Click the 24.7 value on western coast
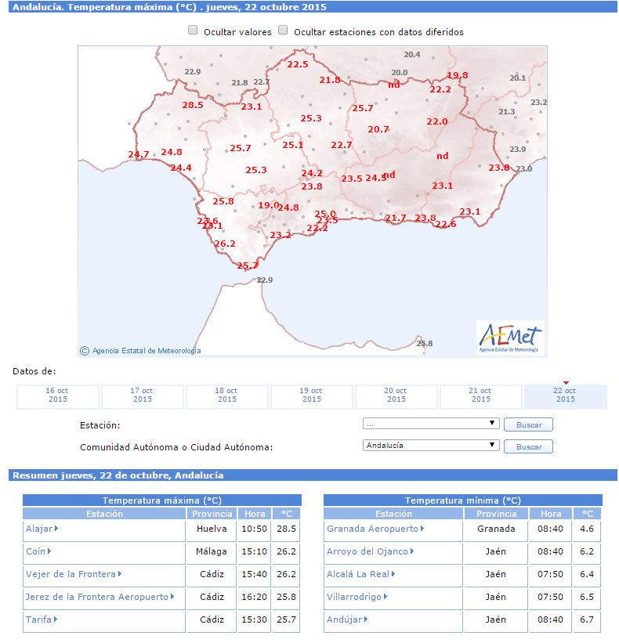Screen dimensions: 619x643 138,154
